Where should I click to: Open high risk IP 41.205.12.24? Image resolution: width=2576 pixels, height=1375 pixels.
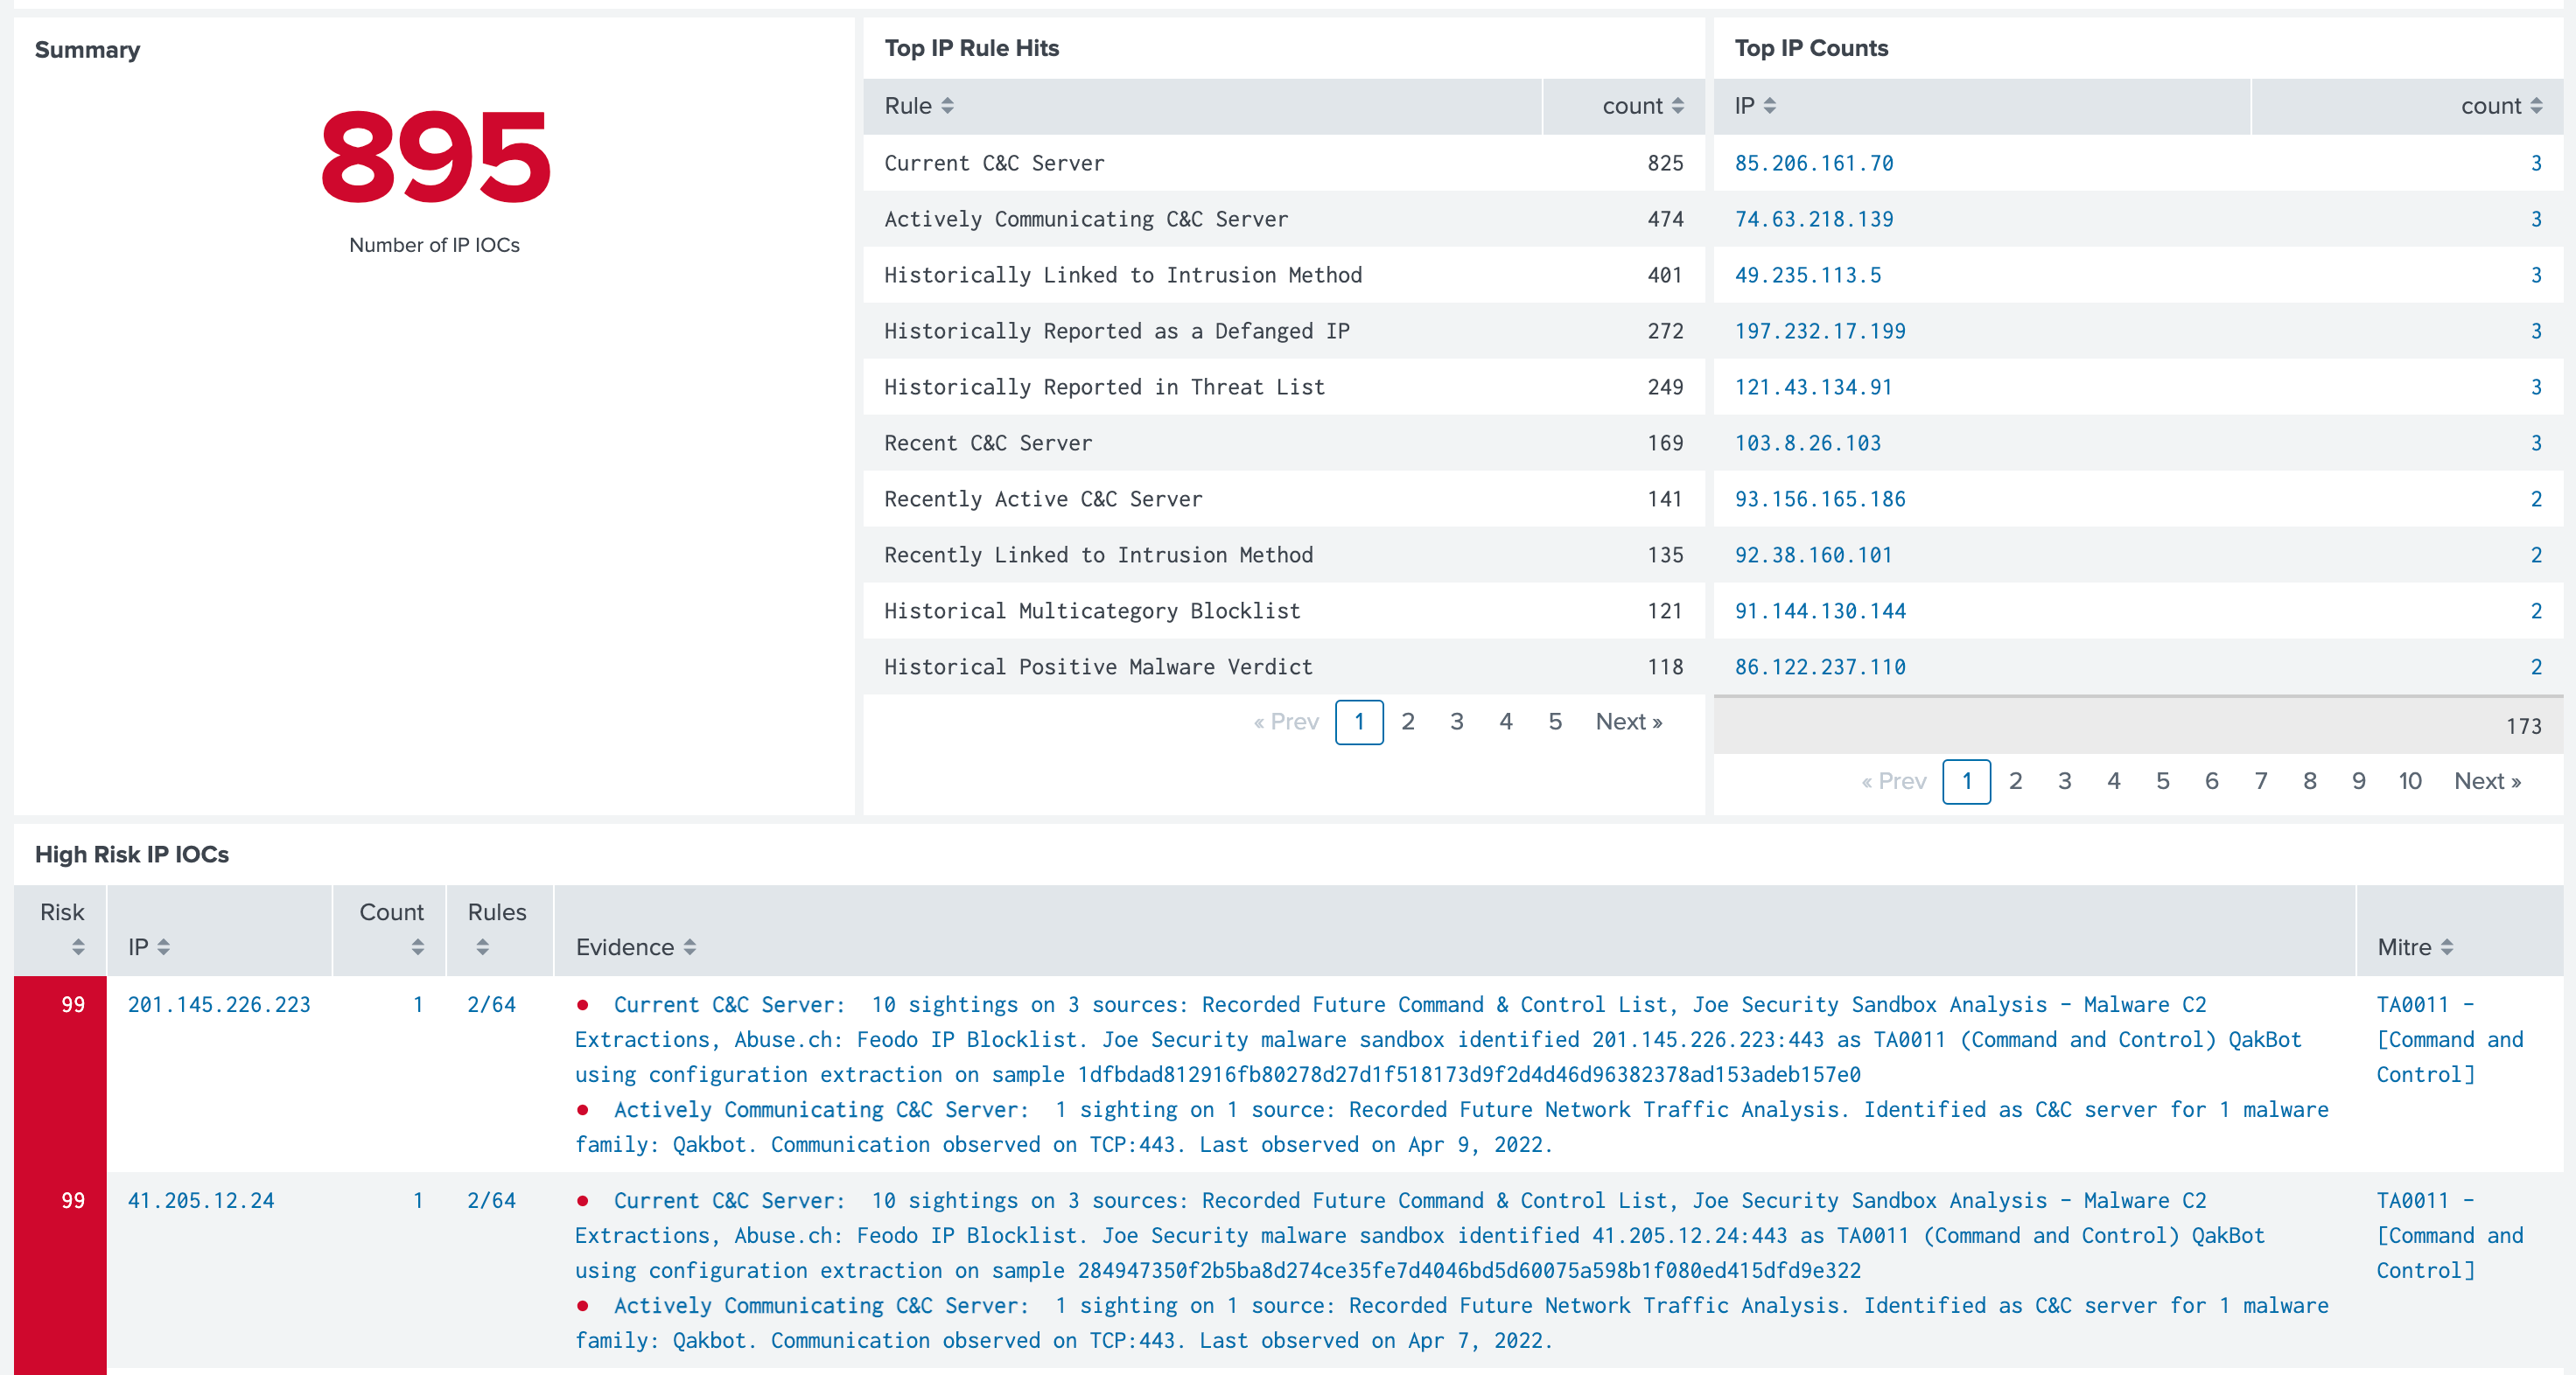coord(200,1200)
